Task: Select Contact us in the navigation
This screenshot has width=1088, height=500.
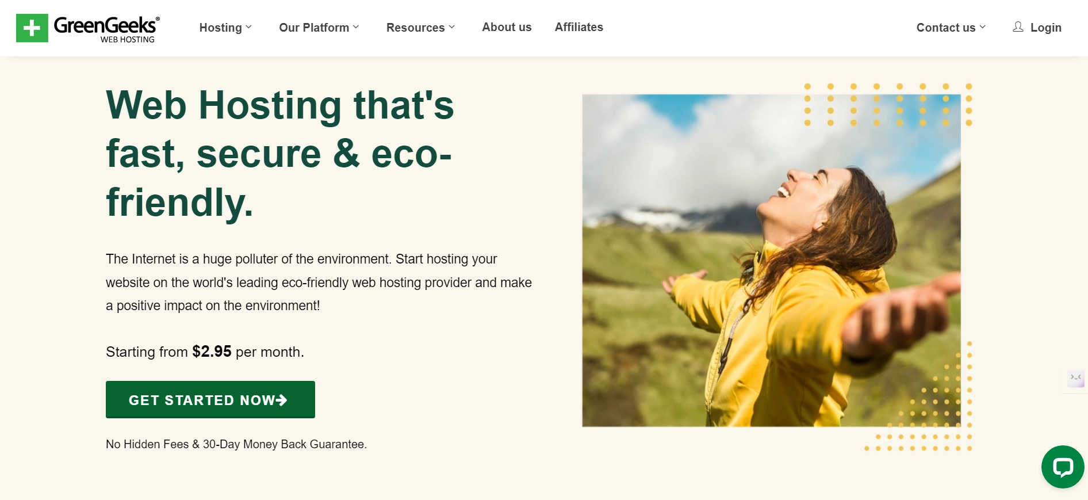Action: [x=945, y=28]
